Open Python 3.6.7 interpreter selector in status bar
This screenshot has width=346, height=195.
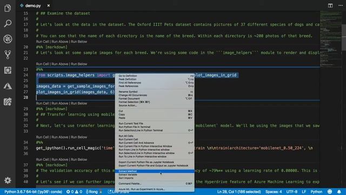coord(33,192)
